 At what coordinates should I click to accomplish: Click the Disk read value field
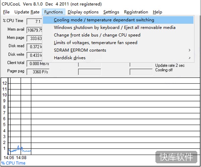tap(35, 47)
